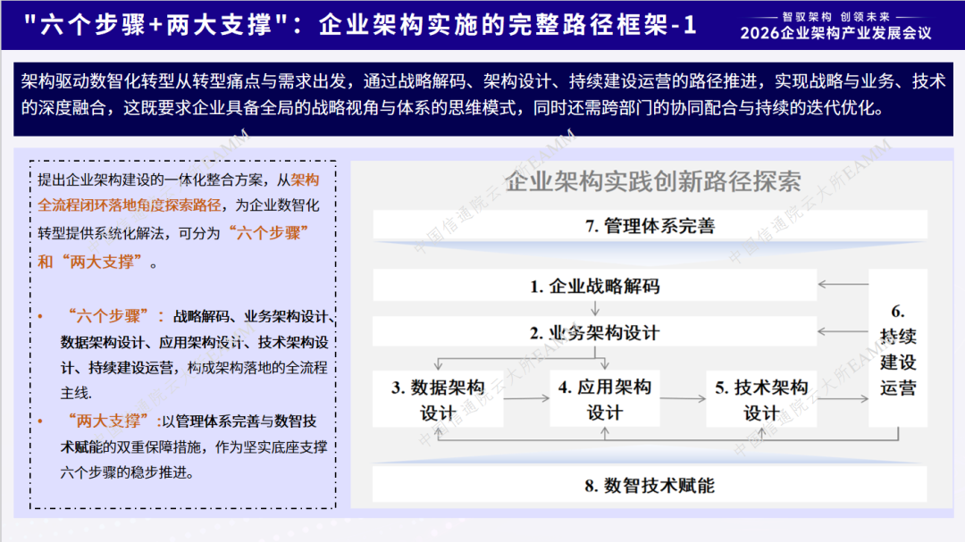Click the arrow from step 5 to step 6
The width and height of the screenshot is (965, 542).
(x=843, y=398)
